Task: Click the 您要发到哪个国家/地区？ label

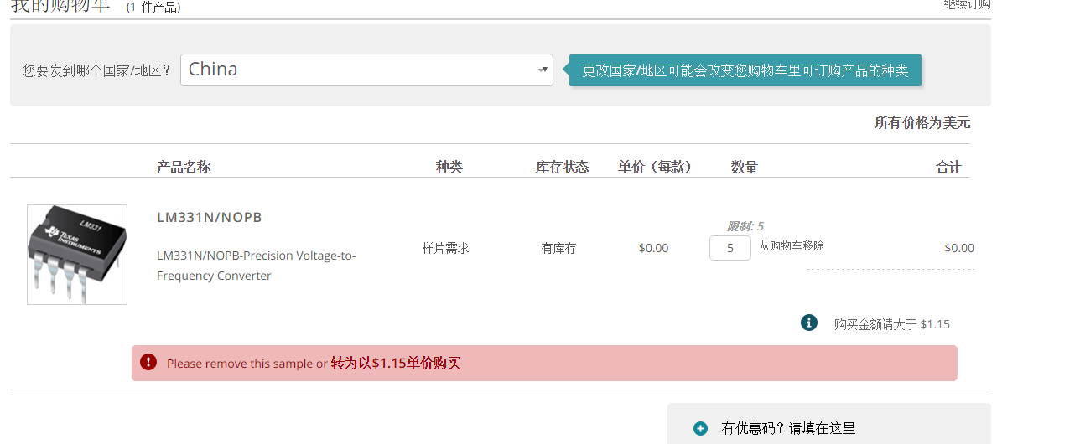Action: click(97, 70)
